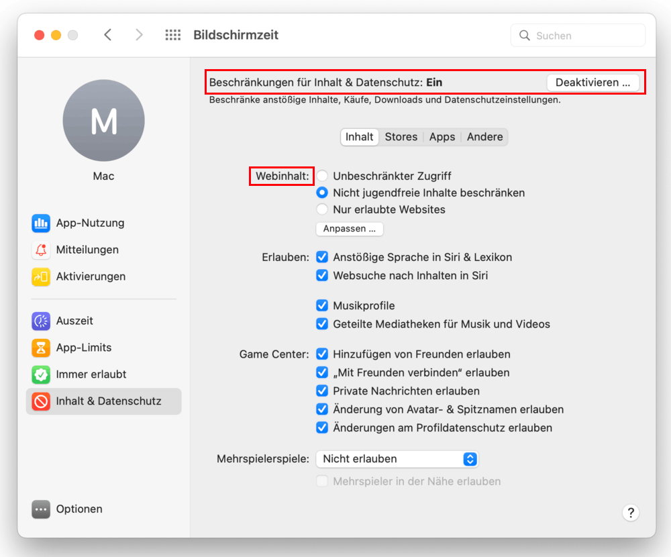The height and width of the screenshot is (557, 671).
Task: Click the Deaktivieren button
Action: tap(592, 83)
